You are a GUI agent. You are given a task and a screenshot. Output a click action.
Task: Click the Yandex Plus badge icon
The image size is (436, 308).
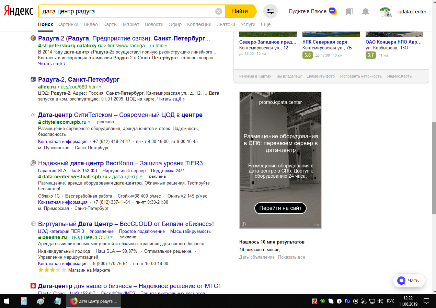(x=332, y=11)
